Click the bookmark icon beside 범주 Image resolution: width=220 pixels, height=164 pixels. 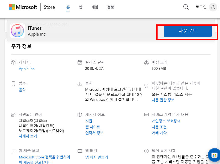13,84
